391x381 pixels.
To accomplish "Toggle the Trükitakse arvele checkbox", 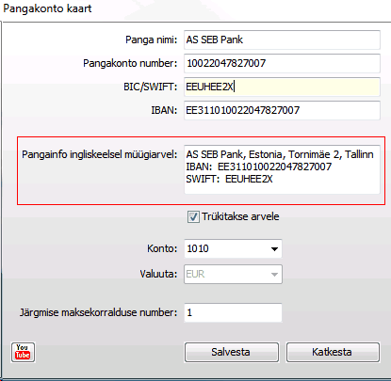I will tap(193, 217).
